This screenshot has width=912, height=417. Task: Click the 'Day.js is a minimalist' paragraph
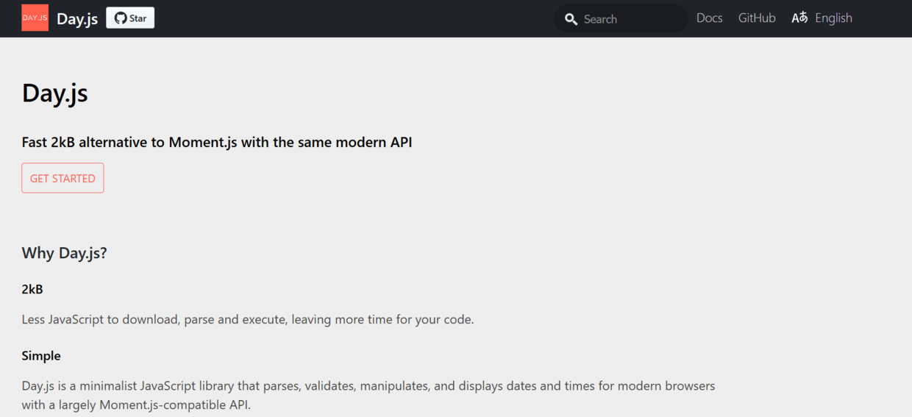click(368, 395)
